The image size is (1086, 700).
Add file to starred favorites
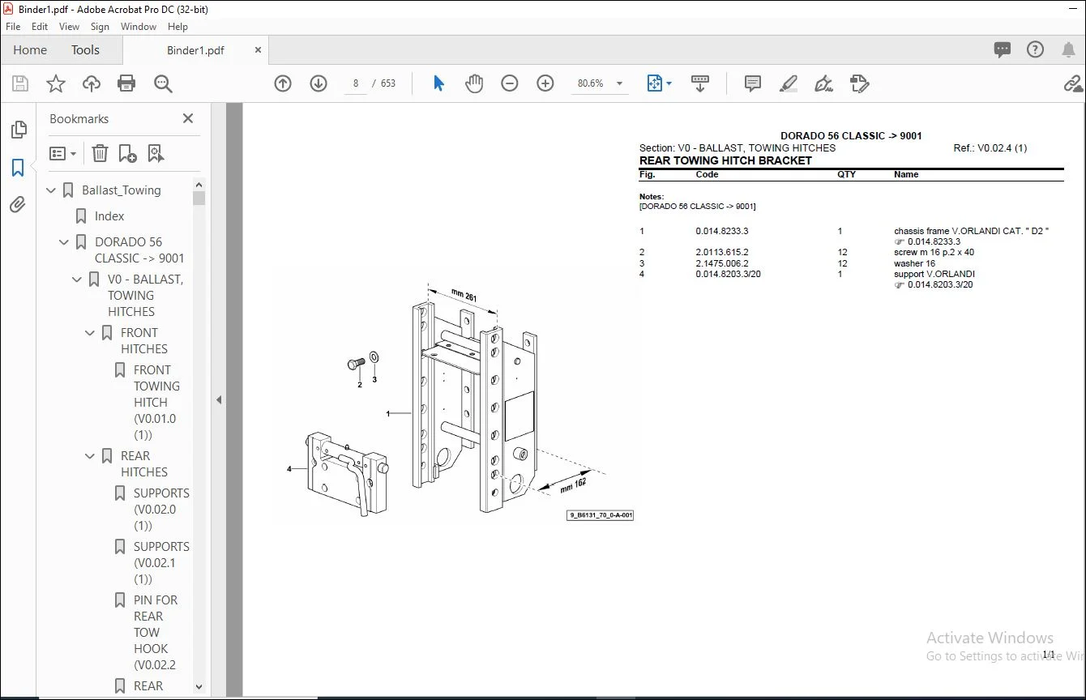click(56, 83)
